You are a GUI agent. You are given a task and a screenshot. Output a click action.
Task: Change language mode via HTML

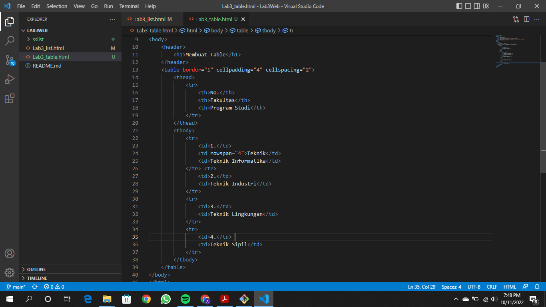(x=510, y=287)
